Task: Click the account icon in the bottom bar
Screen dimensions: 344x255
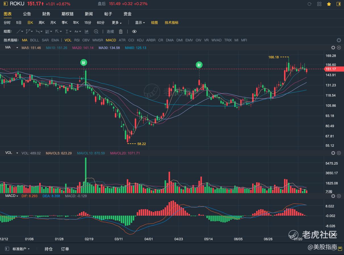Action: click(x=7, y=249)
